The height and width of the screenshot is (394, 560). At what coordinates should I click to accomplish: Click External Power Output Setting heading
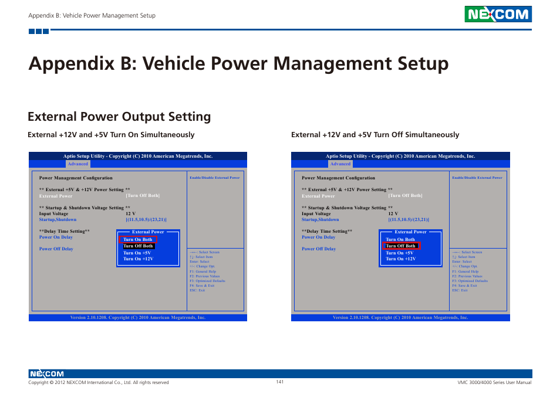click(x=119, y=117)
